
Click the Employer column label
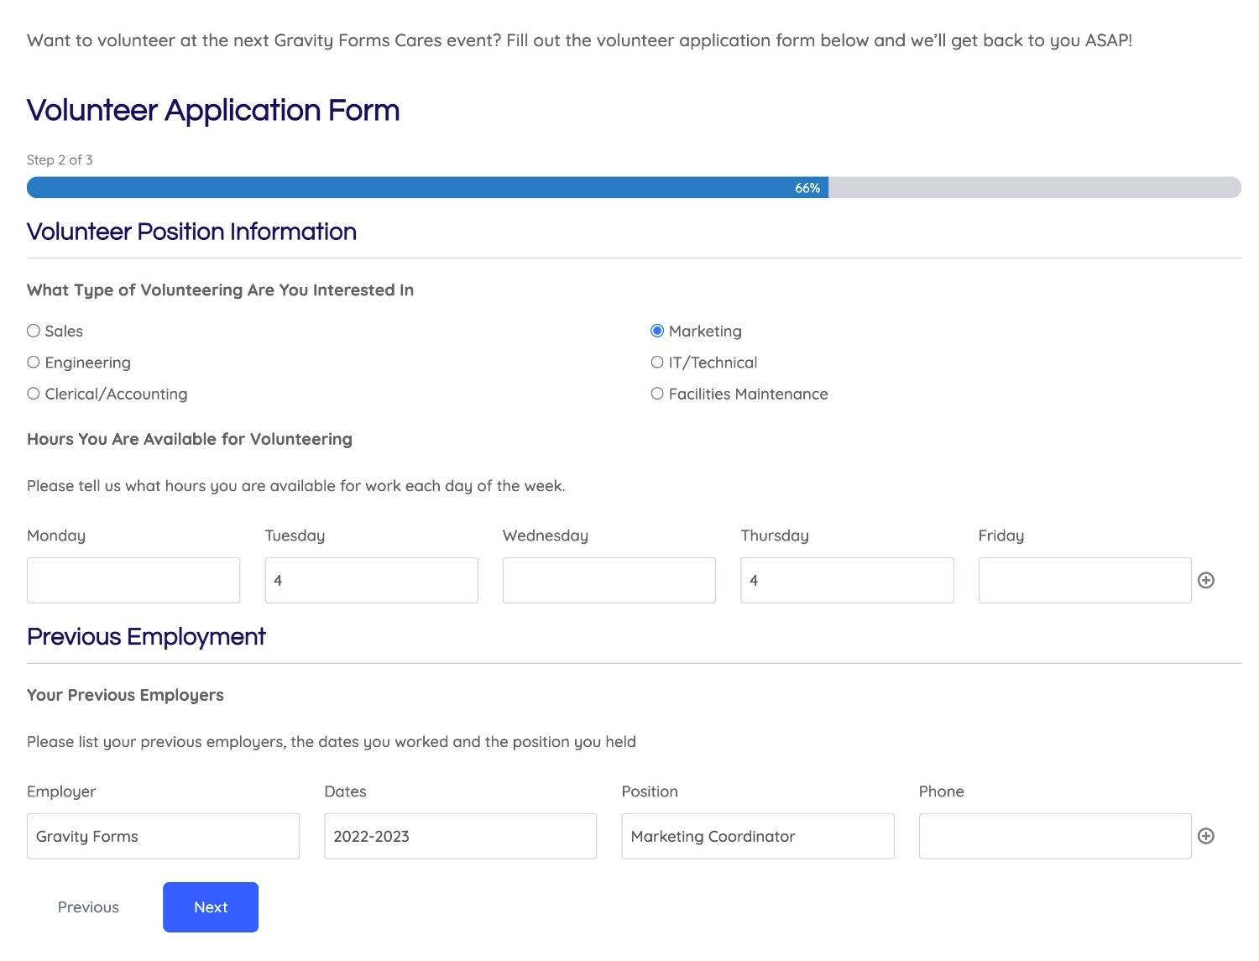(61, 791)
